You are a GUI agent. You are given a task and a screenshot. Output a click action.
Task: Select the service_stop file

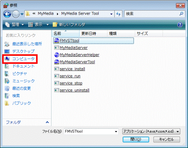pos(71,83)
